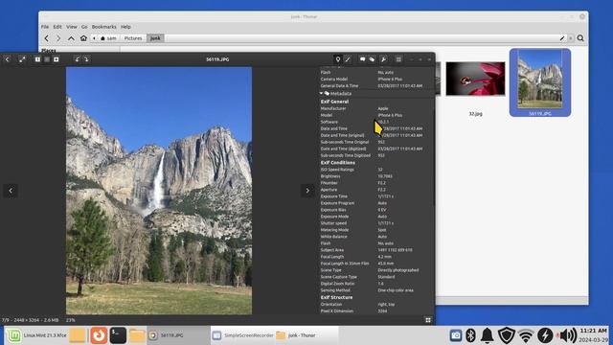Select the Metering Mode row
The image size is (613, 345).
click(x=375, y=230)
